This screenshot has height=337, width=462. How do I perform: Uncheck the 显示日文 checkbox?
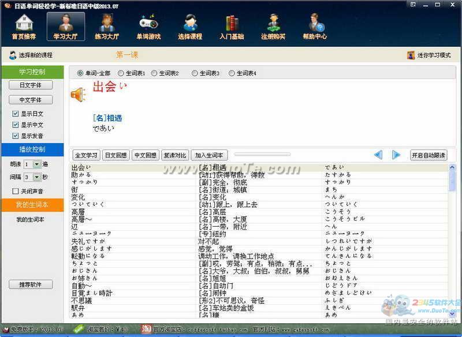pos(16,114)
